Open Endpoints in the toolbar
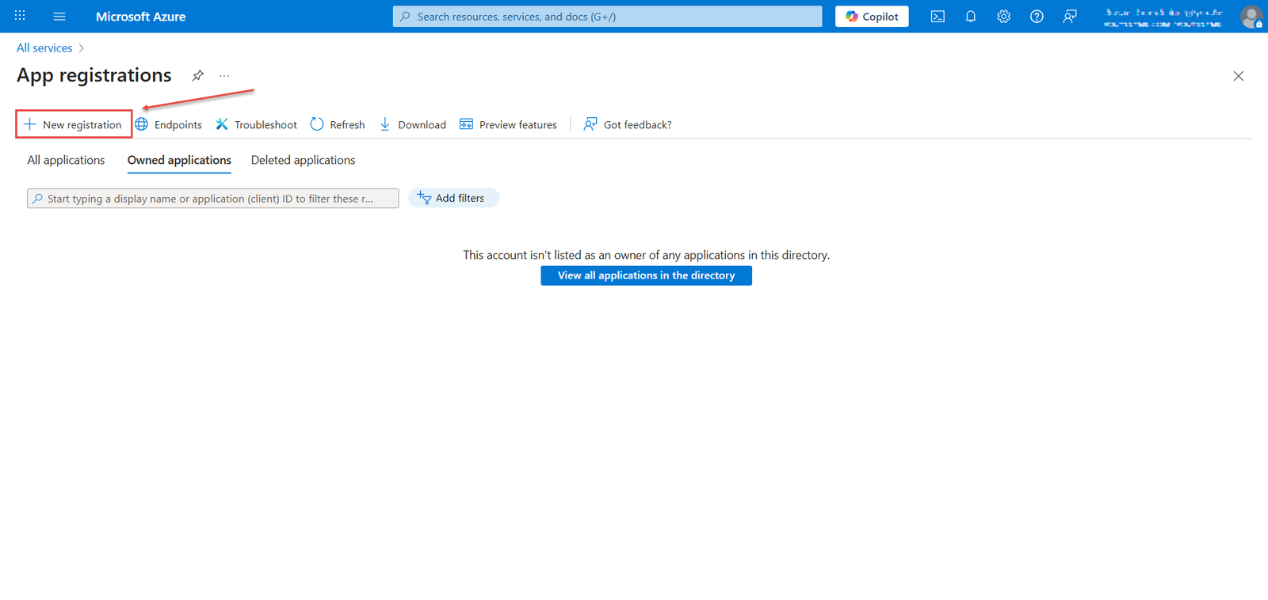The image size is (1268, 600). pos(169,124)
